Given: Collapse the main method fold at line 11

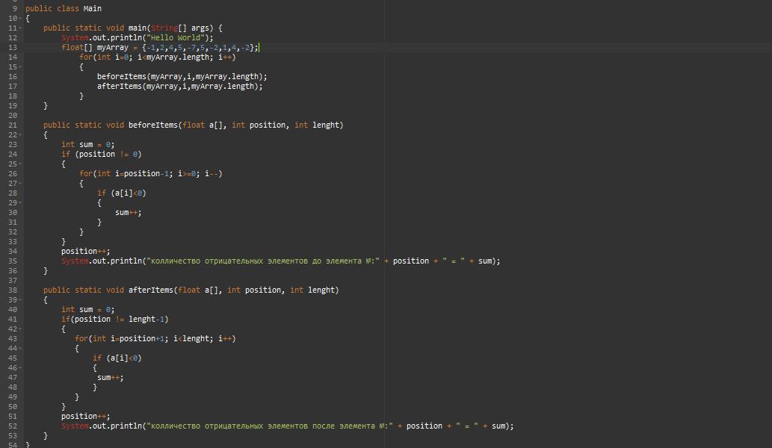Looking at the screenshot, I should click(x=20, y=28).
